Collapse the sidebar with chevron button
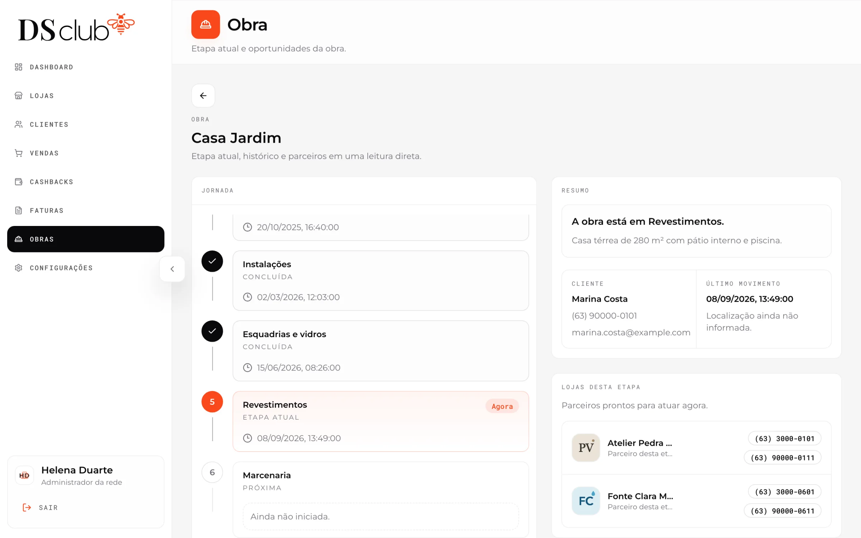 [x=172, y=269]
